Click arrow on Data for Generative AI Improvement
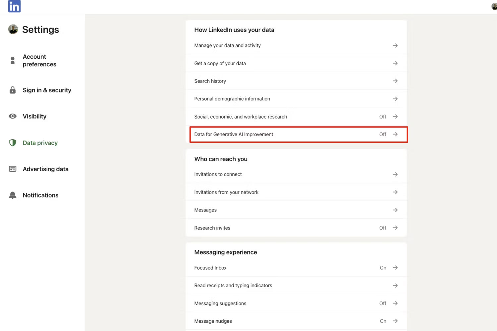This screenshot has height=331, width=497. point(395,134)
